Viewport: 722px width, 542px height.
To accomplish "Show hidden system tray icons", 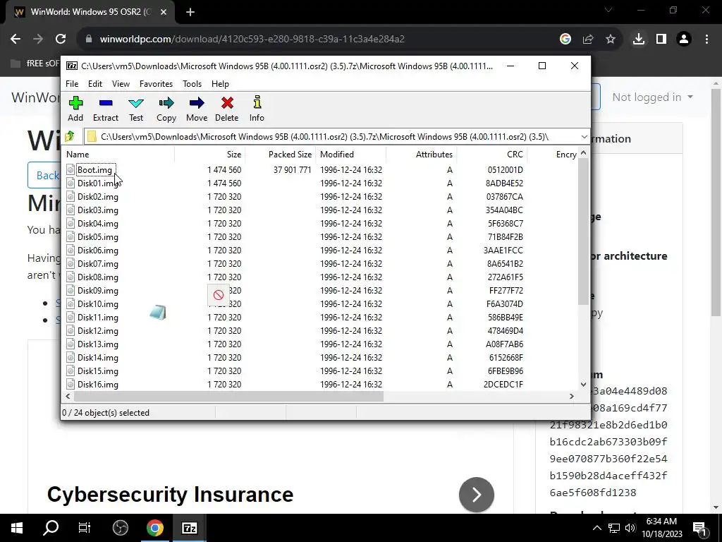I will (x=596, y=528).
